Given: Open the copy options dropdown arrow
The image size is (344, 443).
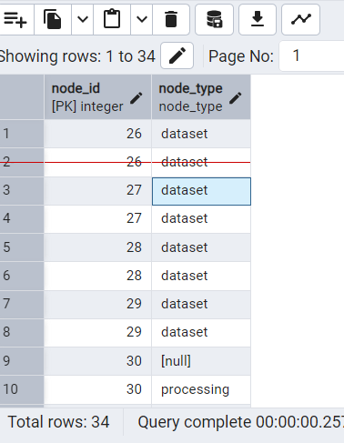Looking at the screenshot, I should point(83,20).
